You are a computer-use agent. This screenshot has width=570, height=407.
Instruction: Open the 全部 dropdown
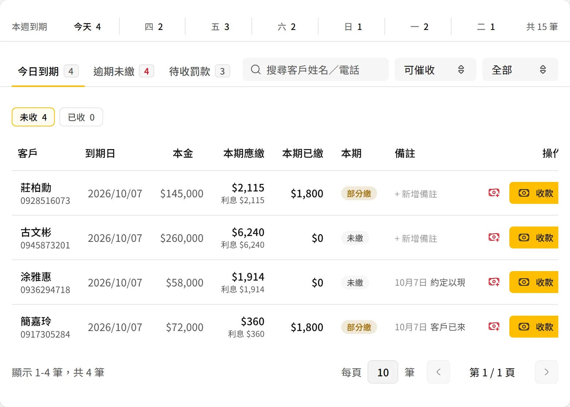[520, 69]
